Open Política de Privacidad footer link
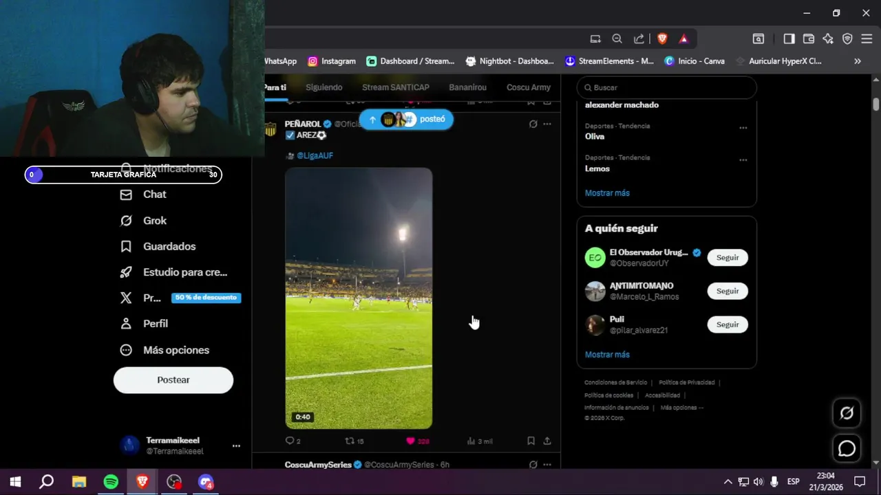This screenshot has height=495, width=881. point(686,383)
